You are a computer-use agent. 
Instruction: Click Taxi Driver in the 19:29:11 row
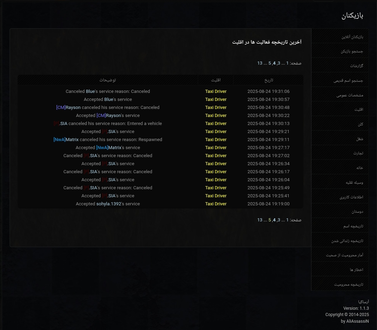tap(216, 139)
